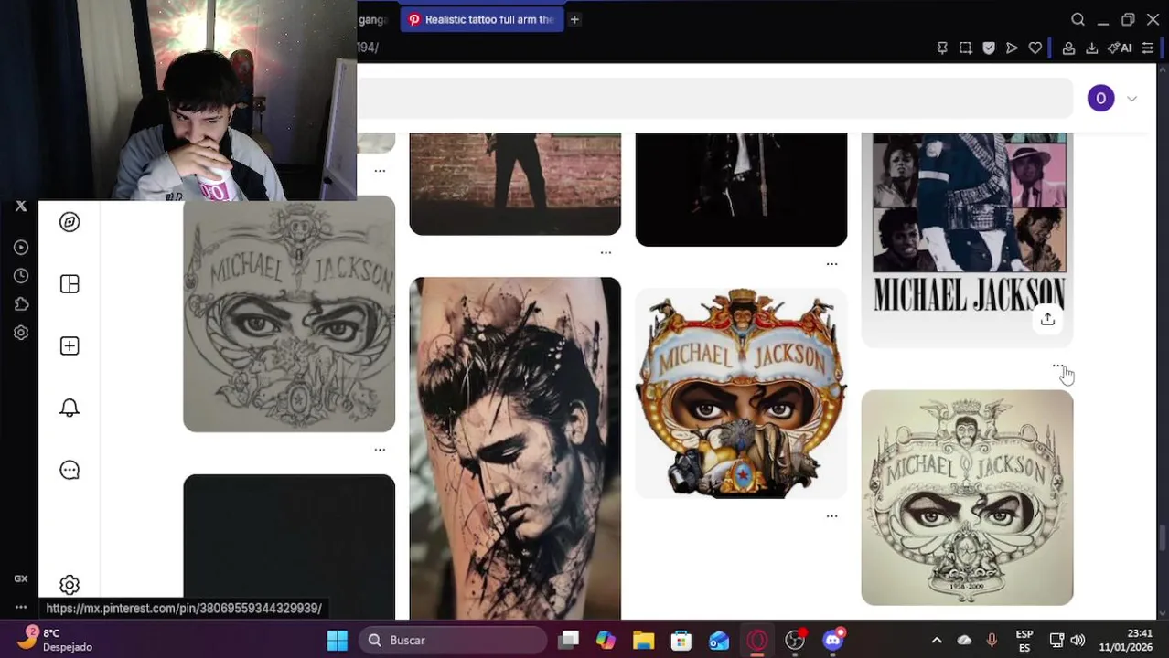Click the pin icon in address bar
This screenshot has width=1169, height=658.
coord(942,48)
